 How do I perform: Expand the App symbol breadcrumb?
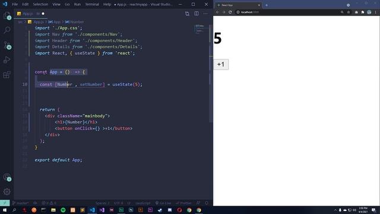(x=55, y=22)
